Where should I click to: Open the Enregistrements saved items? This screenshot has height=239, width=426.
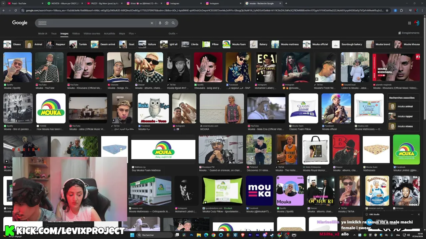click(x=409, y=33)
